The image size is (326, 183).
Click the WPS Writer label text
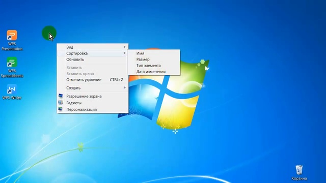[12, 98]
